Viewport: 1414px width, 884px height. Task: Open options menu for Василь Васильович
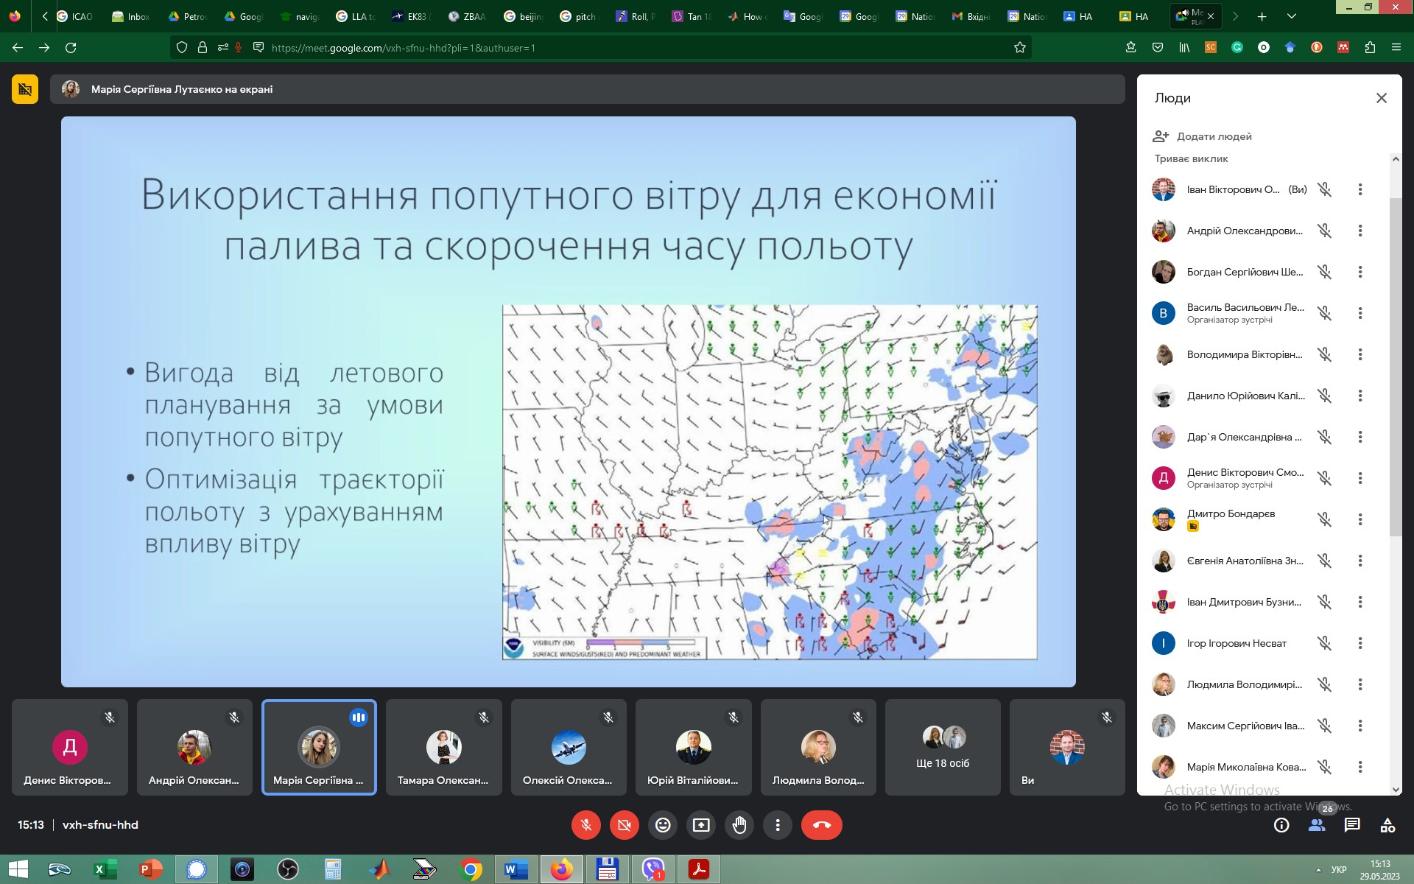tap(1360, 313)
